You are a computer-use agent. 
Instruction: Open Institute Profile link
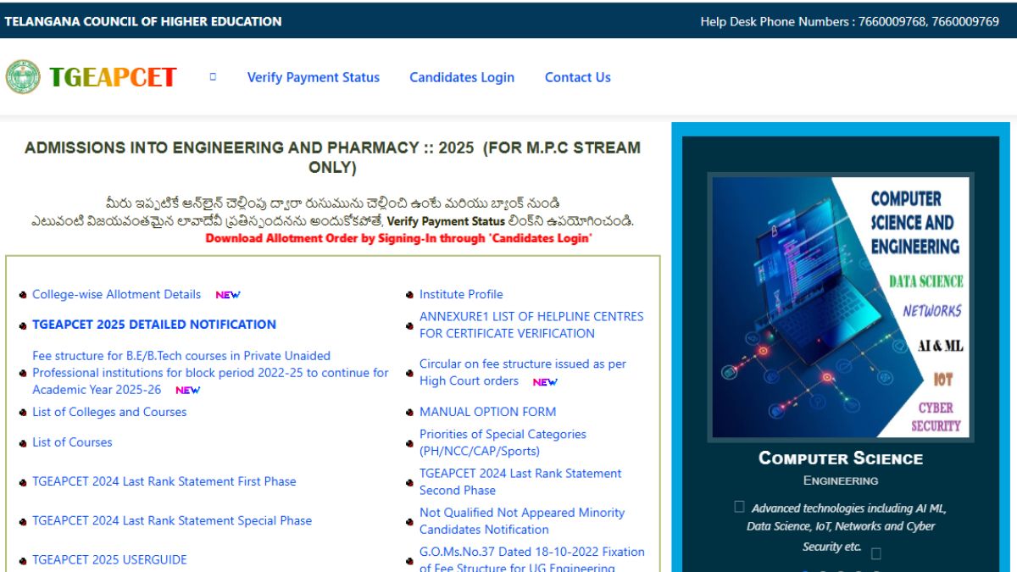(x=461, y=295)
